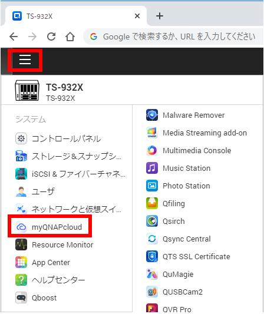Click the ユーザ label

(43, 191)
